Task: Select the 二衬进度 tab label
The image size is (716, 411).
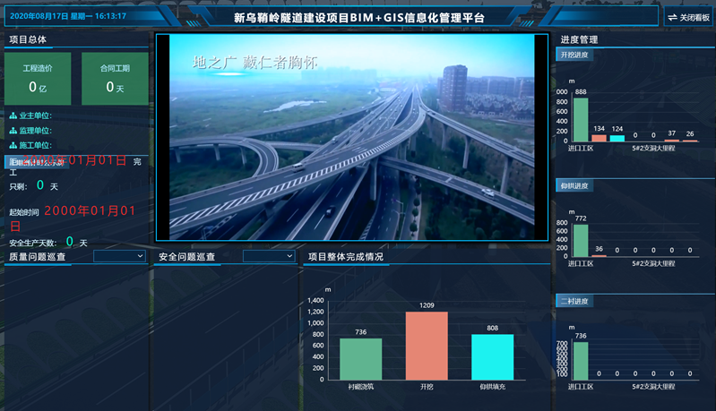Action: 574,301
